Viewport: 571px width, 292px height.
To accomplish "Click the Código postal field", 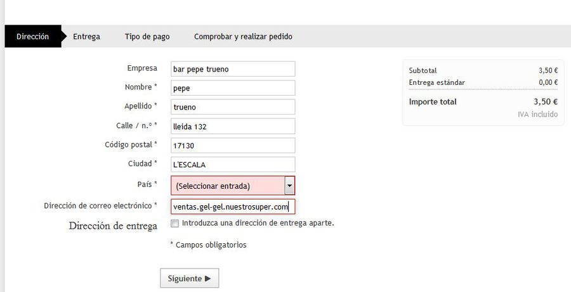I will 233,146.
